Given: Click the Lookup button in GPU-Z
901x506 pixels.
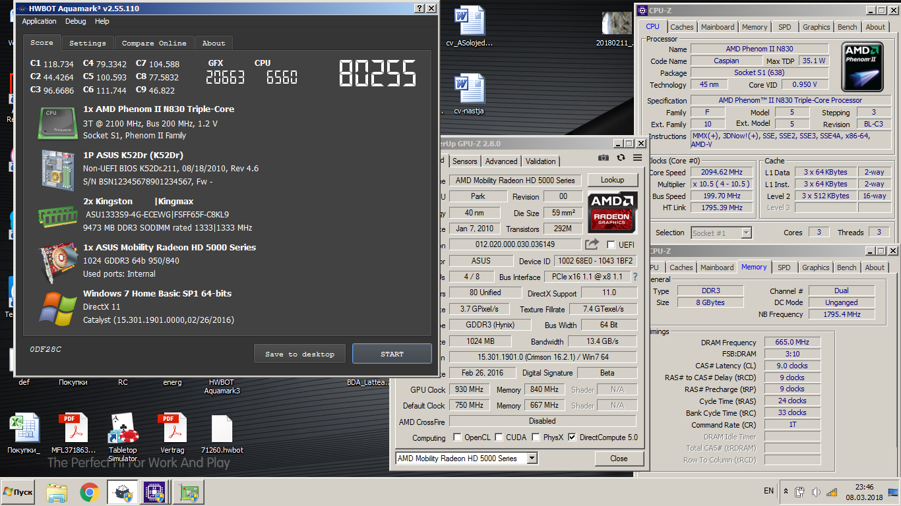Looking at the screenshot, I should pyautogui.click(x=612, y=180).
